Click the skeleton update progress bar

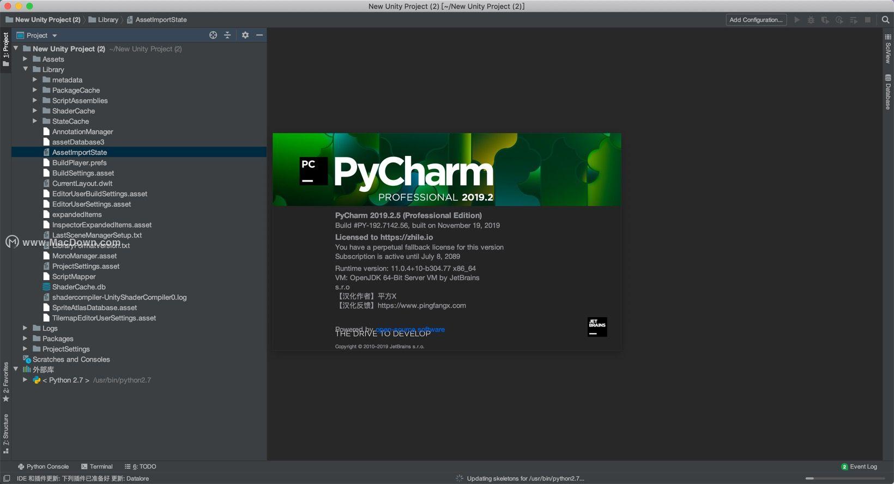845,478
